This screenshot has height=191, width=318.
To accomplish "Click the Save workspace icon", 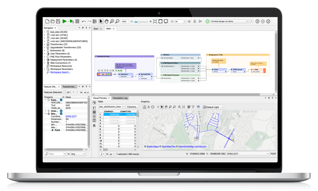I will [58, 21].
